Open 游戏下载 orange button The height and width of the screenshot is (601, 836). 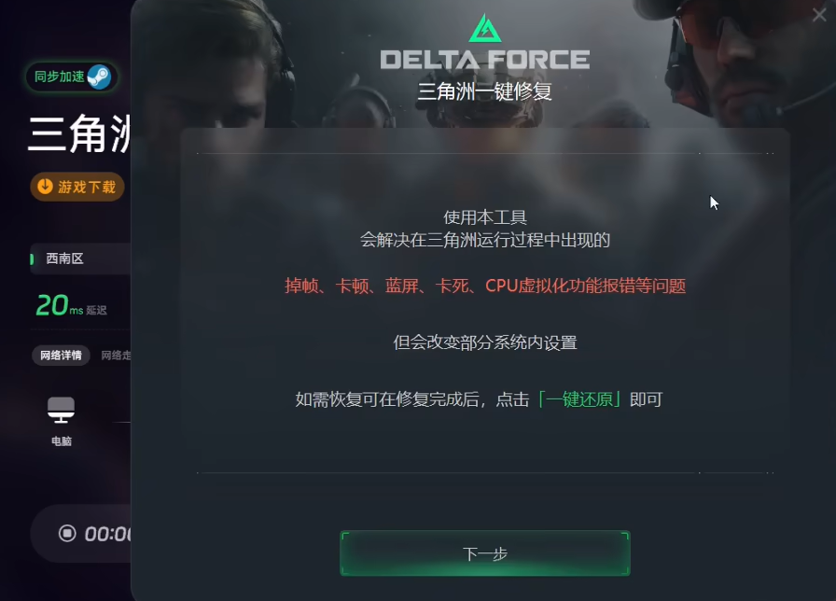coord(77,187)
